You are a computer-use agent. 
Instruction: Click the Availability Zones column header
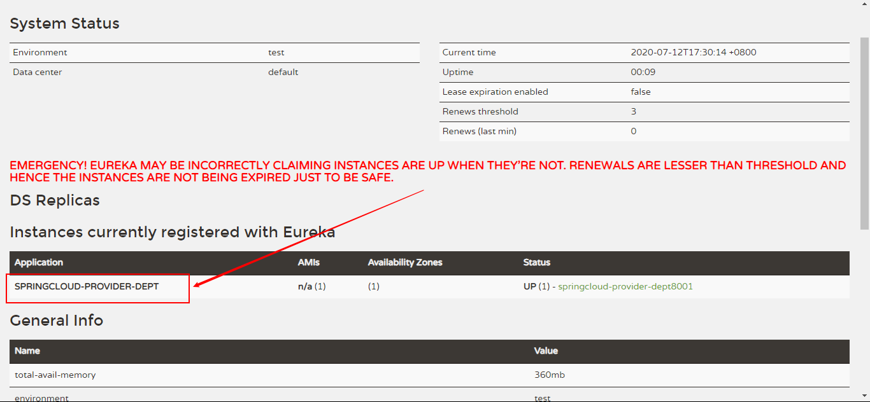[x=404, y=262]
